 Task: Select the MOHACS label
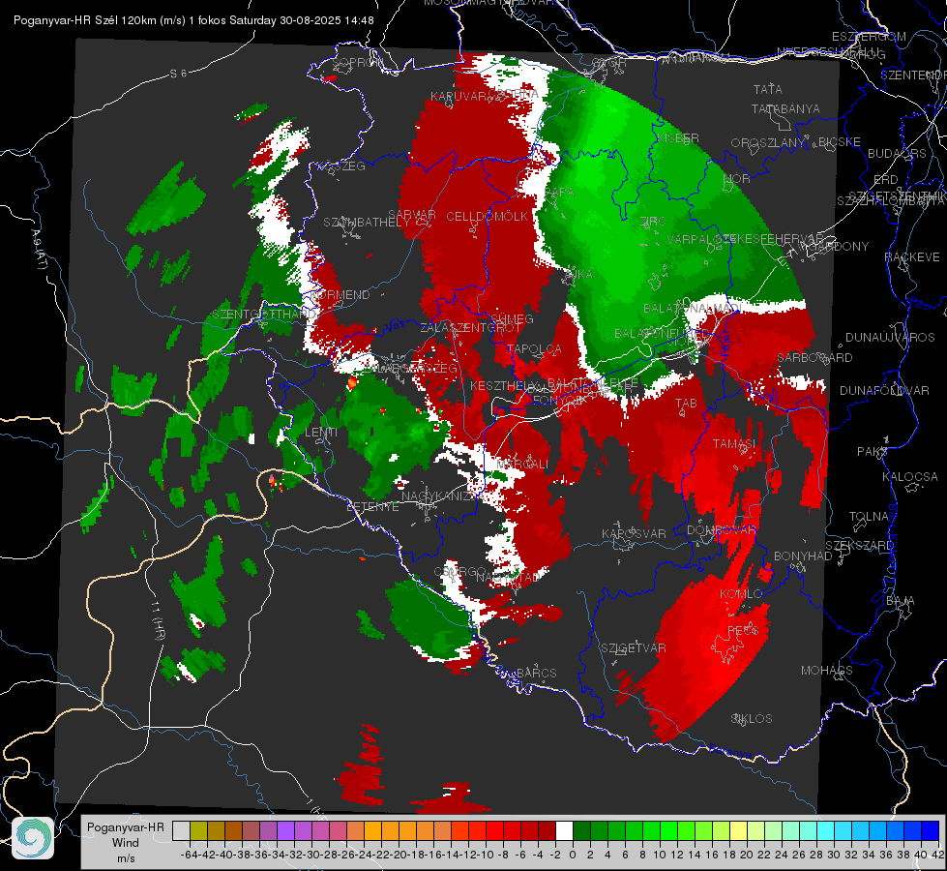point(827,671)
